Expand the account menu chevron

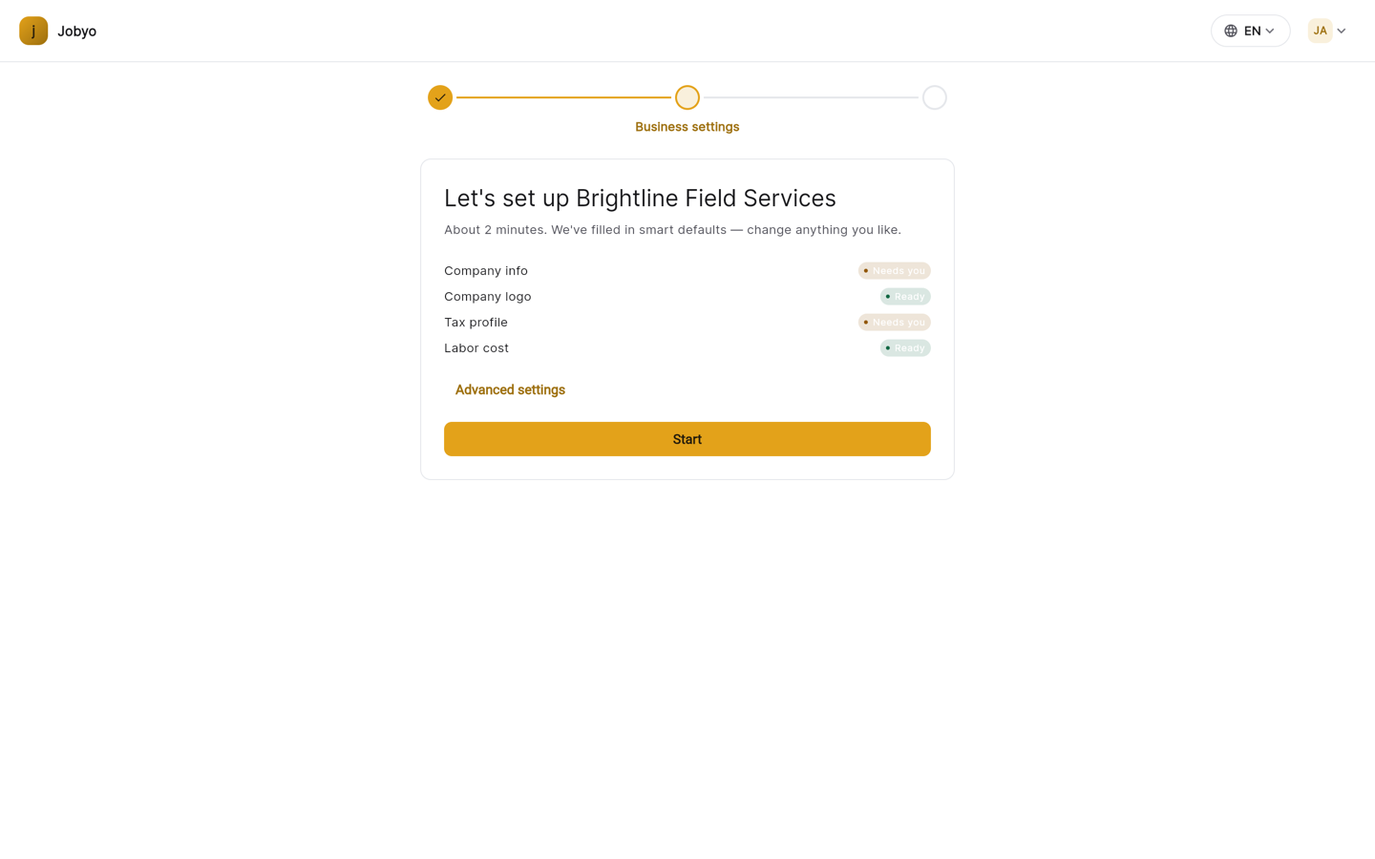1342,31
